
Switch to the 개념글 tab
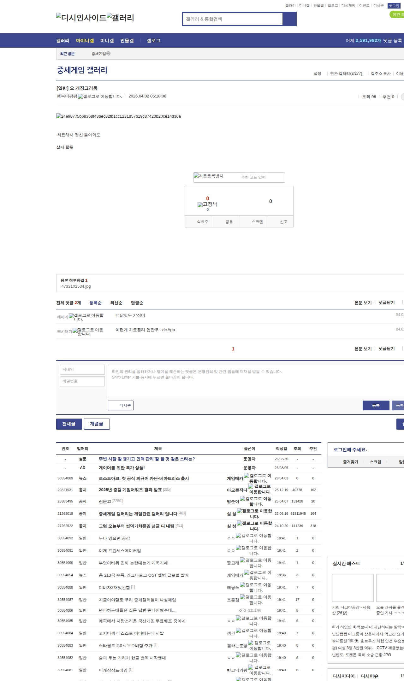coord(97,424)
